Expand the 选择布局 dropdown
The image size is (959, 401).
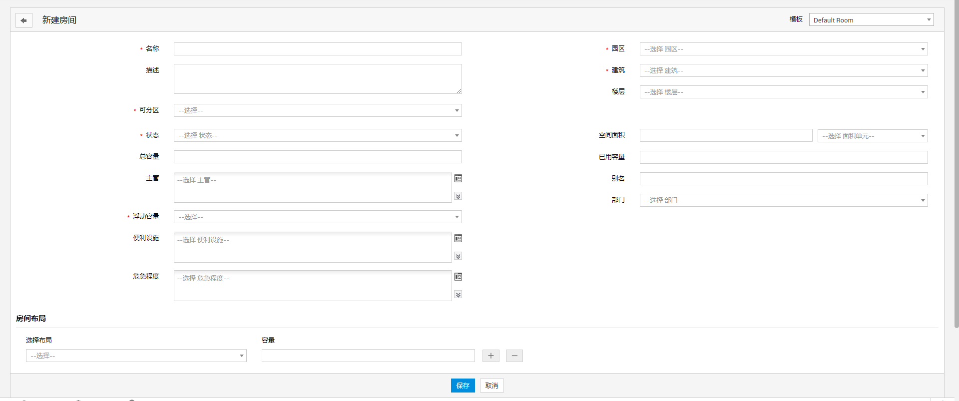tap(136, 356)
